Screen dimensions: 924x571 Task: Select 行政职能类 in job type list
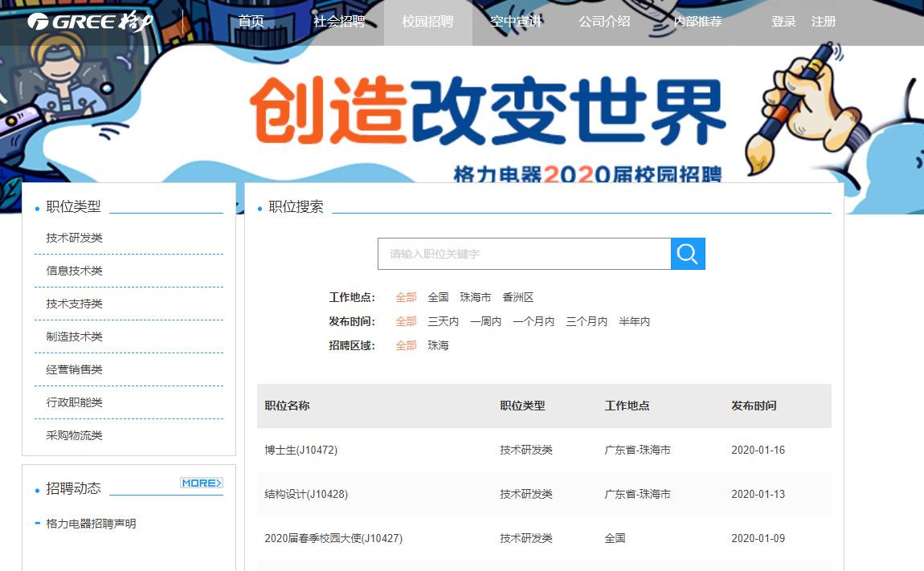tap(74, 402)
